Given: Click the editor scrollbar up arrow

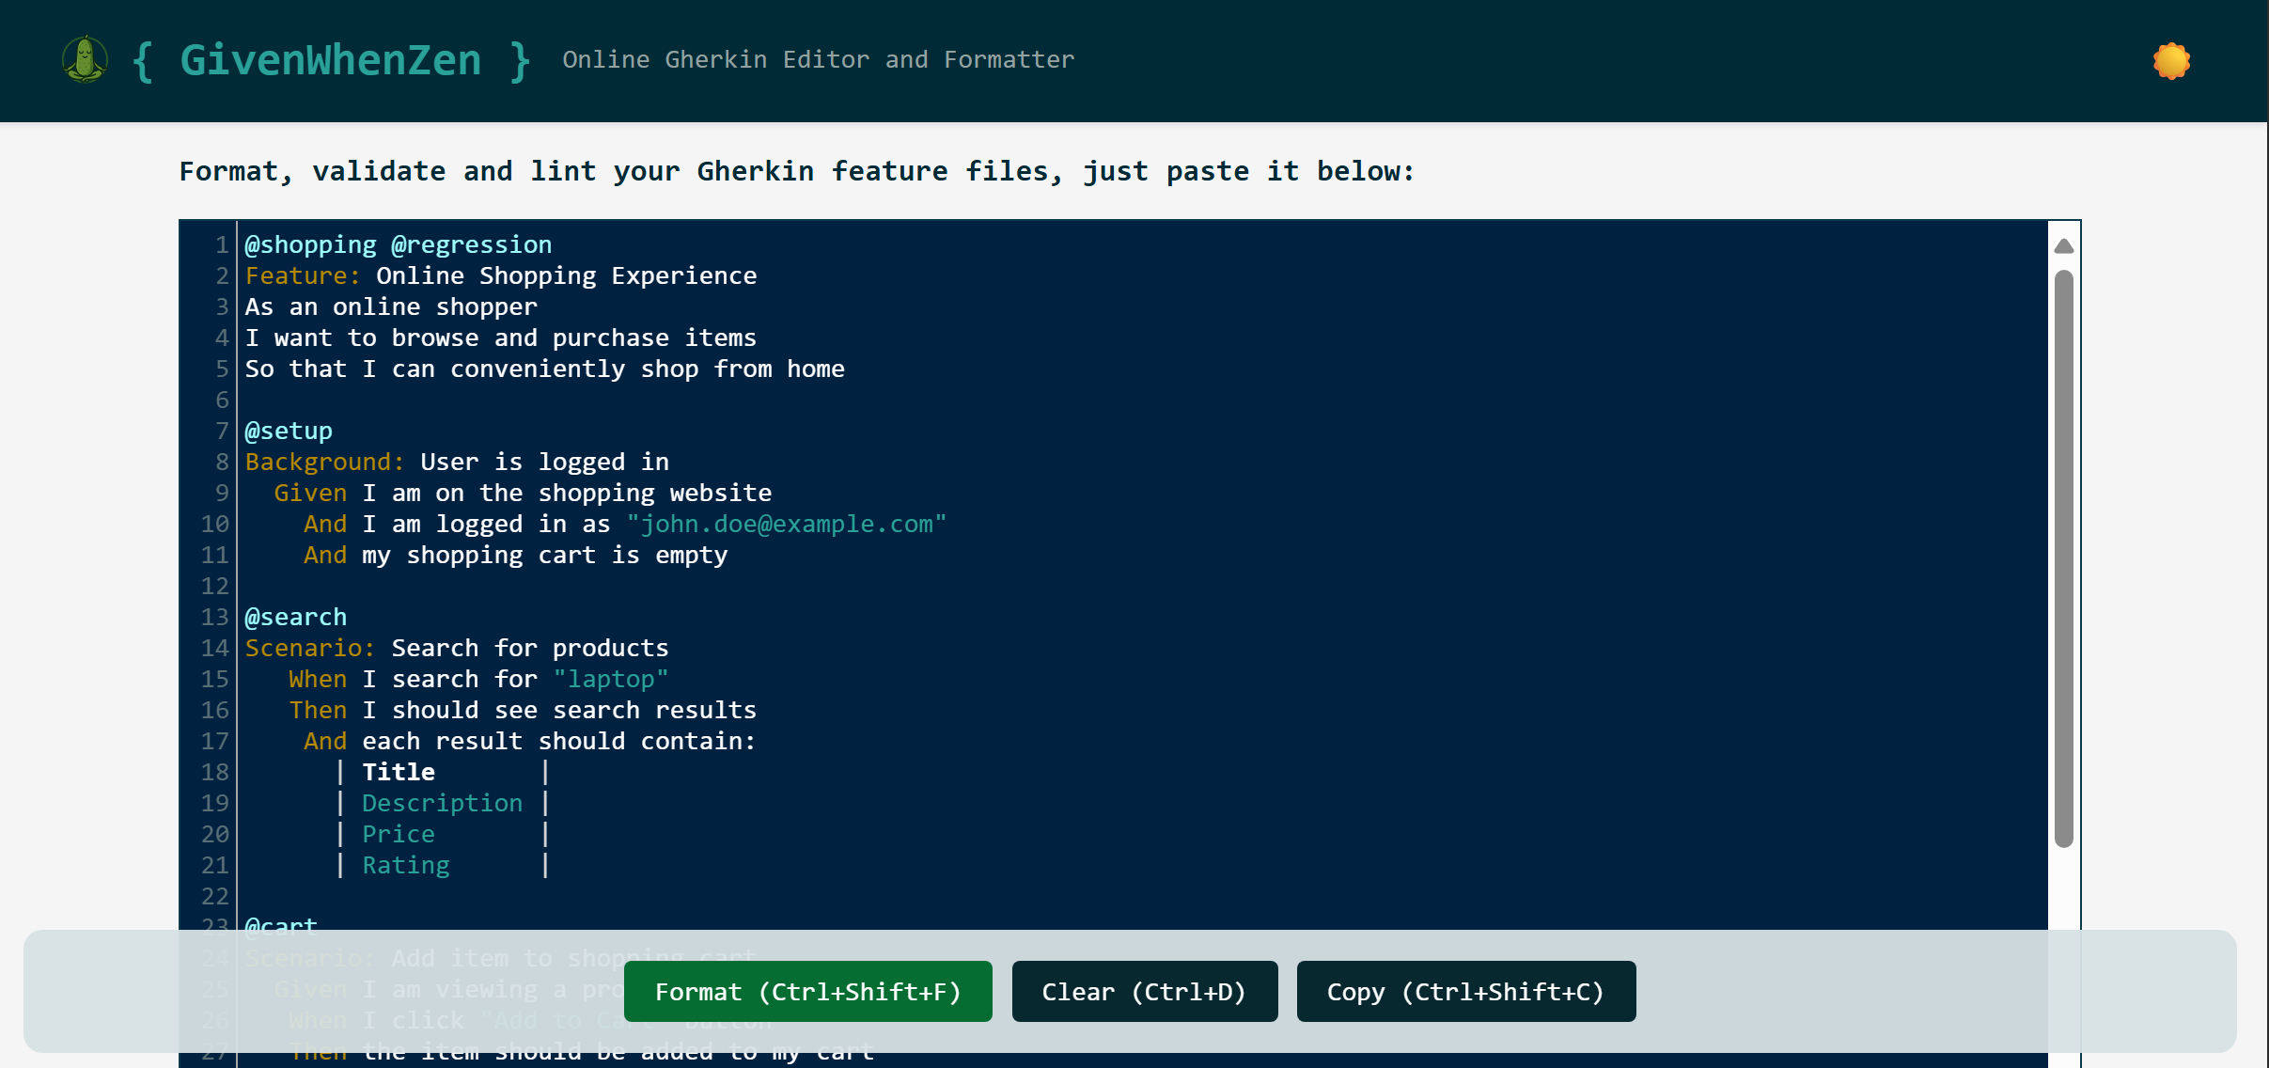Looking at the screenshot, I should (2064, 246).
